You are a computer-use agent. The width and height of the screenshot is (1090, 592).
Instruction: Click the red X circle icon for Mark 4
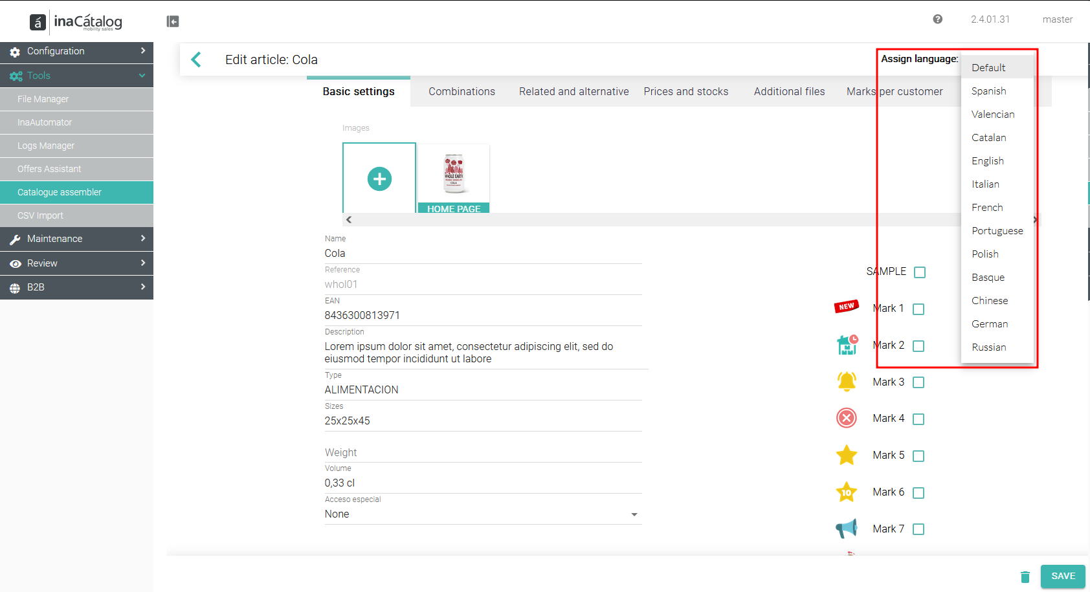[847, 418]
